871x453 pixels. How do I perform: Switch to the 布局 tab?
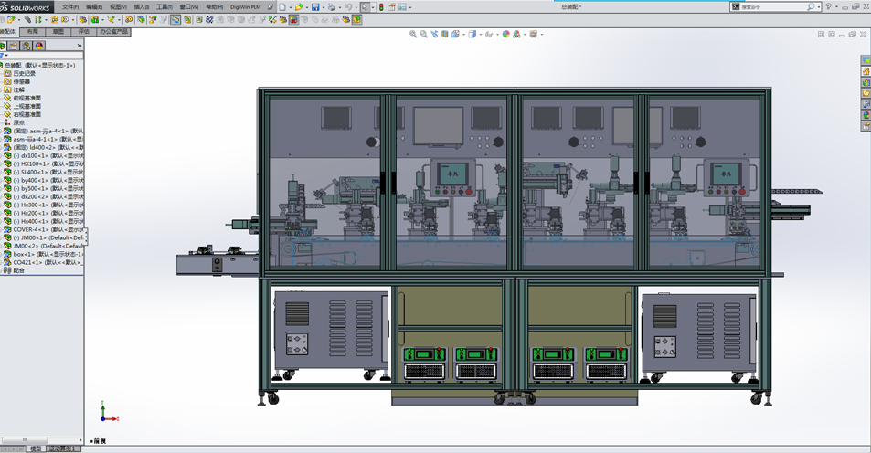(33, 32)
